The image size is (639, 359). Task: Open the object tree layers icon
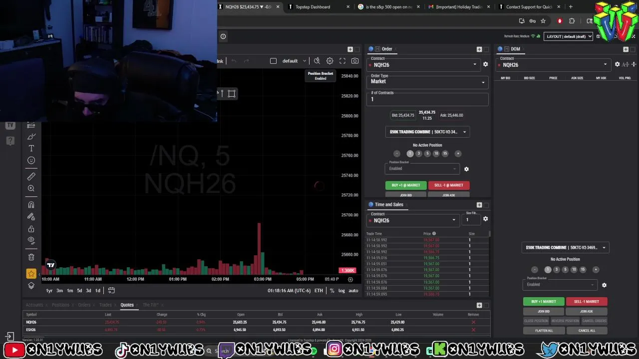click(x=31, y=286)
